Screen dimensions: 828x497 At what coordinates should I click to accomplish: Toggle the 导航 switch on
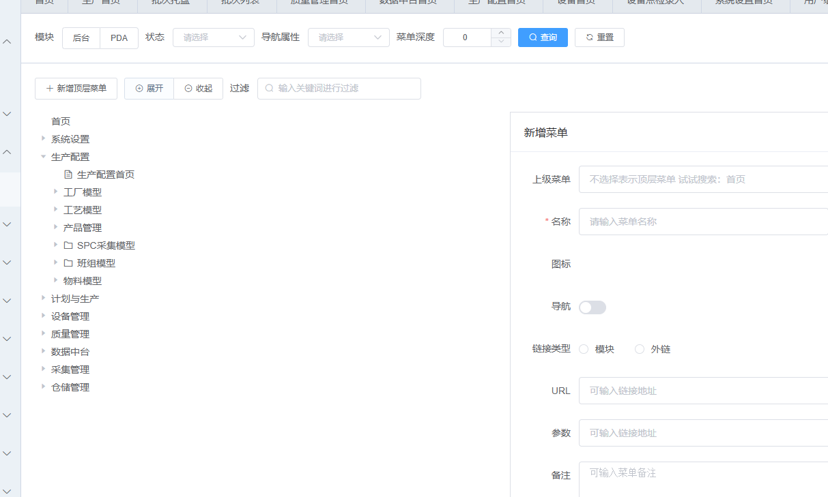tap(593, 307)
